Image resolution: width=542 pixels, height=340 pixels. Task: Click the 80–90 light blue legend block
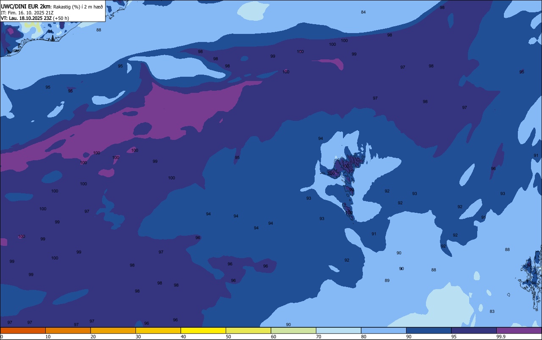click(x=384, y=330)
